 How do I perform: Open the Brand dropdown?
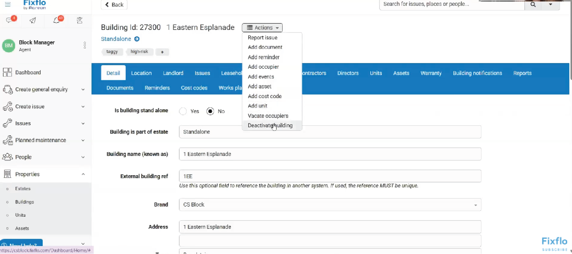tap(330, 205)
